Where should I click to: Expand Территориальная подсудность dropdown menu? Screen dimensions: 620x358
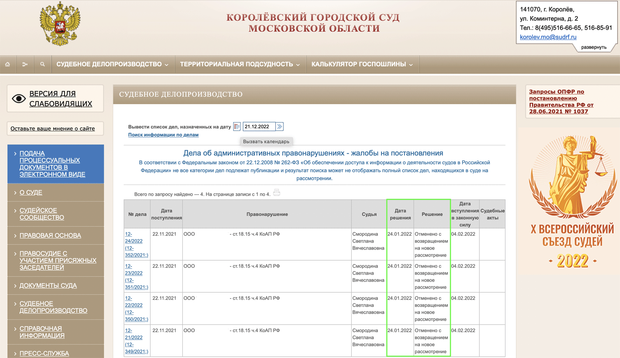coord(240,64)
